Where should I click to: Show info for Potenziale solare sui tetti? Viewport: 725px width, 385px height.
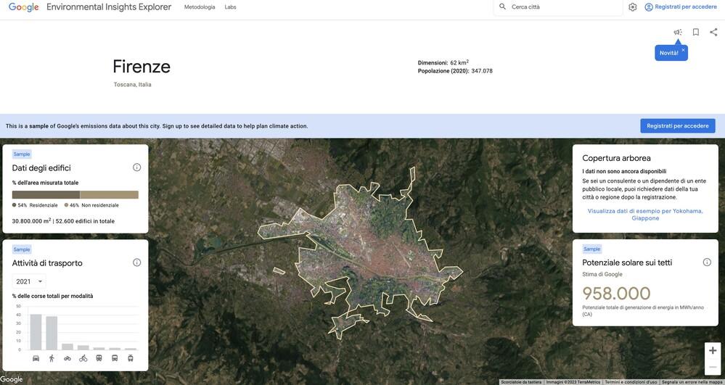(x=707, y=262)
